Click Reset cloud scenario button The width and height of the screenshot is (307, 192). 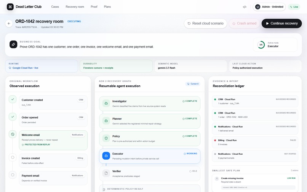pos(205,23)
